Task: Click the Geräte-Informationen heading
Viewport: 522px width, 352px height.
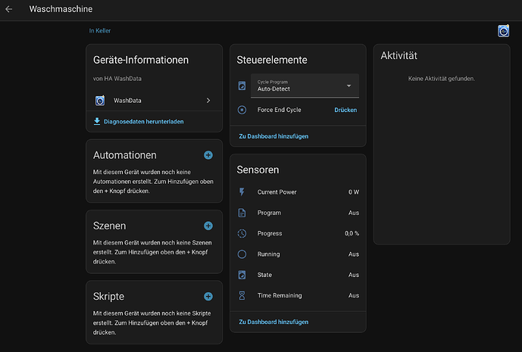Action: coord(141,60)
